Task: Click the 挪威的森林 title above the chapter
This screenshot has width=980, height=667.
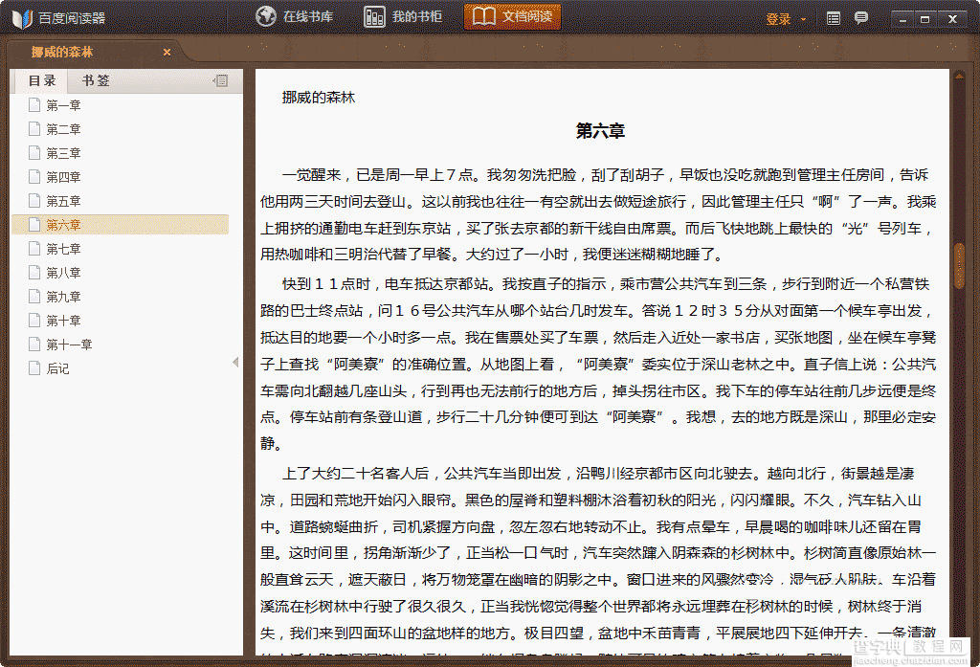Action: [x=318, y=98]
